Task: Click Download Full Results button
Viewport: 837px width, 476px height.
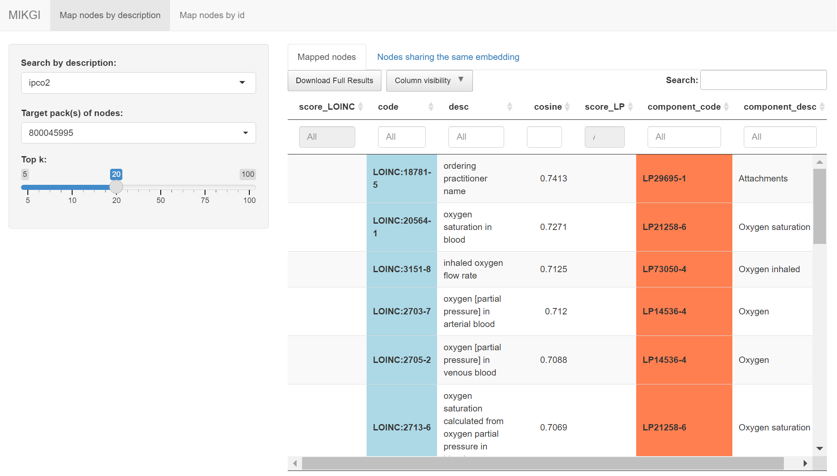Action: [x=334, y=81]
